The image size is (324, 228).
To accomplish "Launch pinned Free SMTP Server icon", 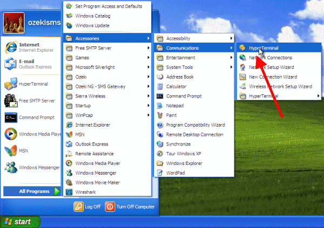I will point(11,101).
